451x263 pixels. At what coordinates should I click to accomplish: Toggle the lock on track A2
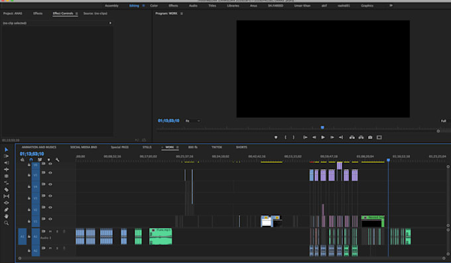click(29, 250)
